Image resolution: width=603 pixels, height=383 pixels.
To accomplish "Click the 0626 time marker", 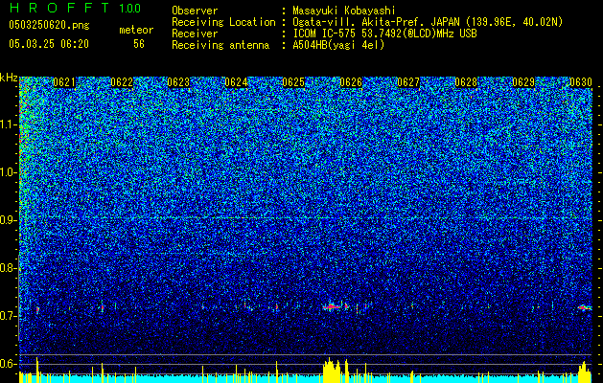I will [351, 82].
